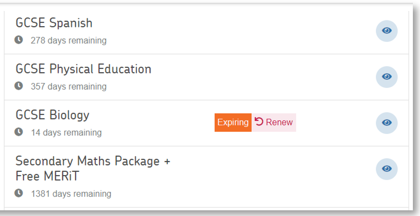Click the orange Expiring badge
Screen dimensions: 420x216
[233, 122]
